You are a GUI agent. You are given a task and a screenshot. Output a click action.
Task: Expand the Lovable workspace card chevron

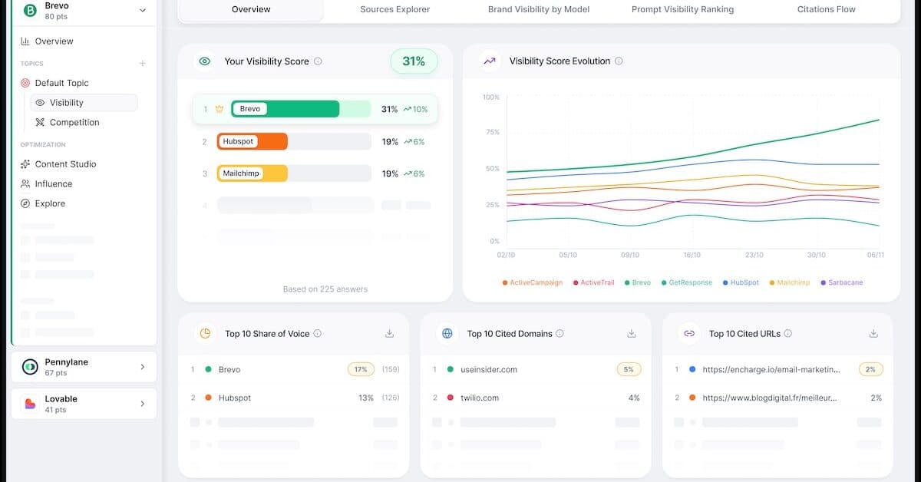point(143,404)
